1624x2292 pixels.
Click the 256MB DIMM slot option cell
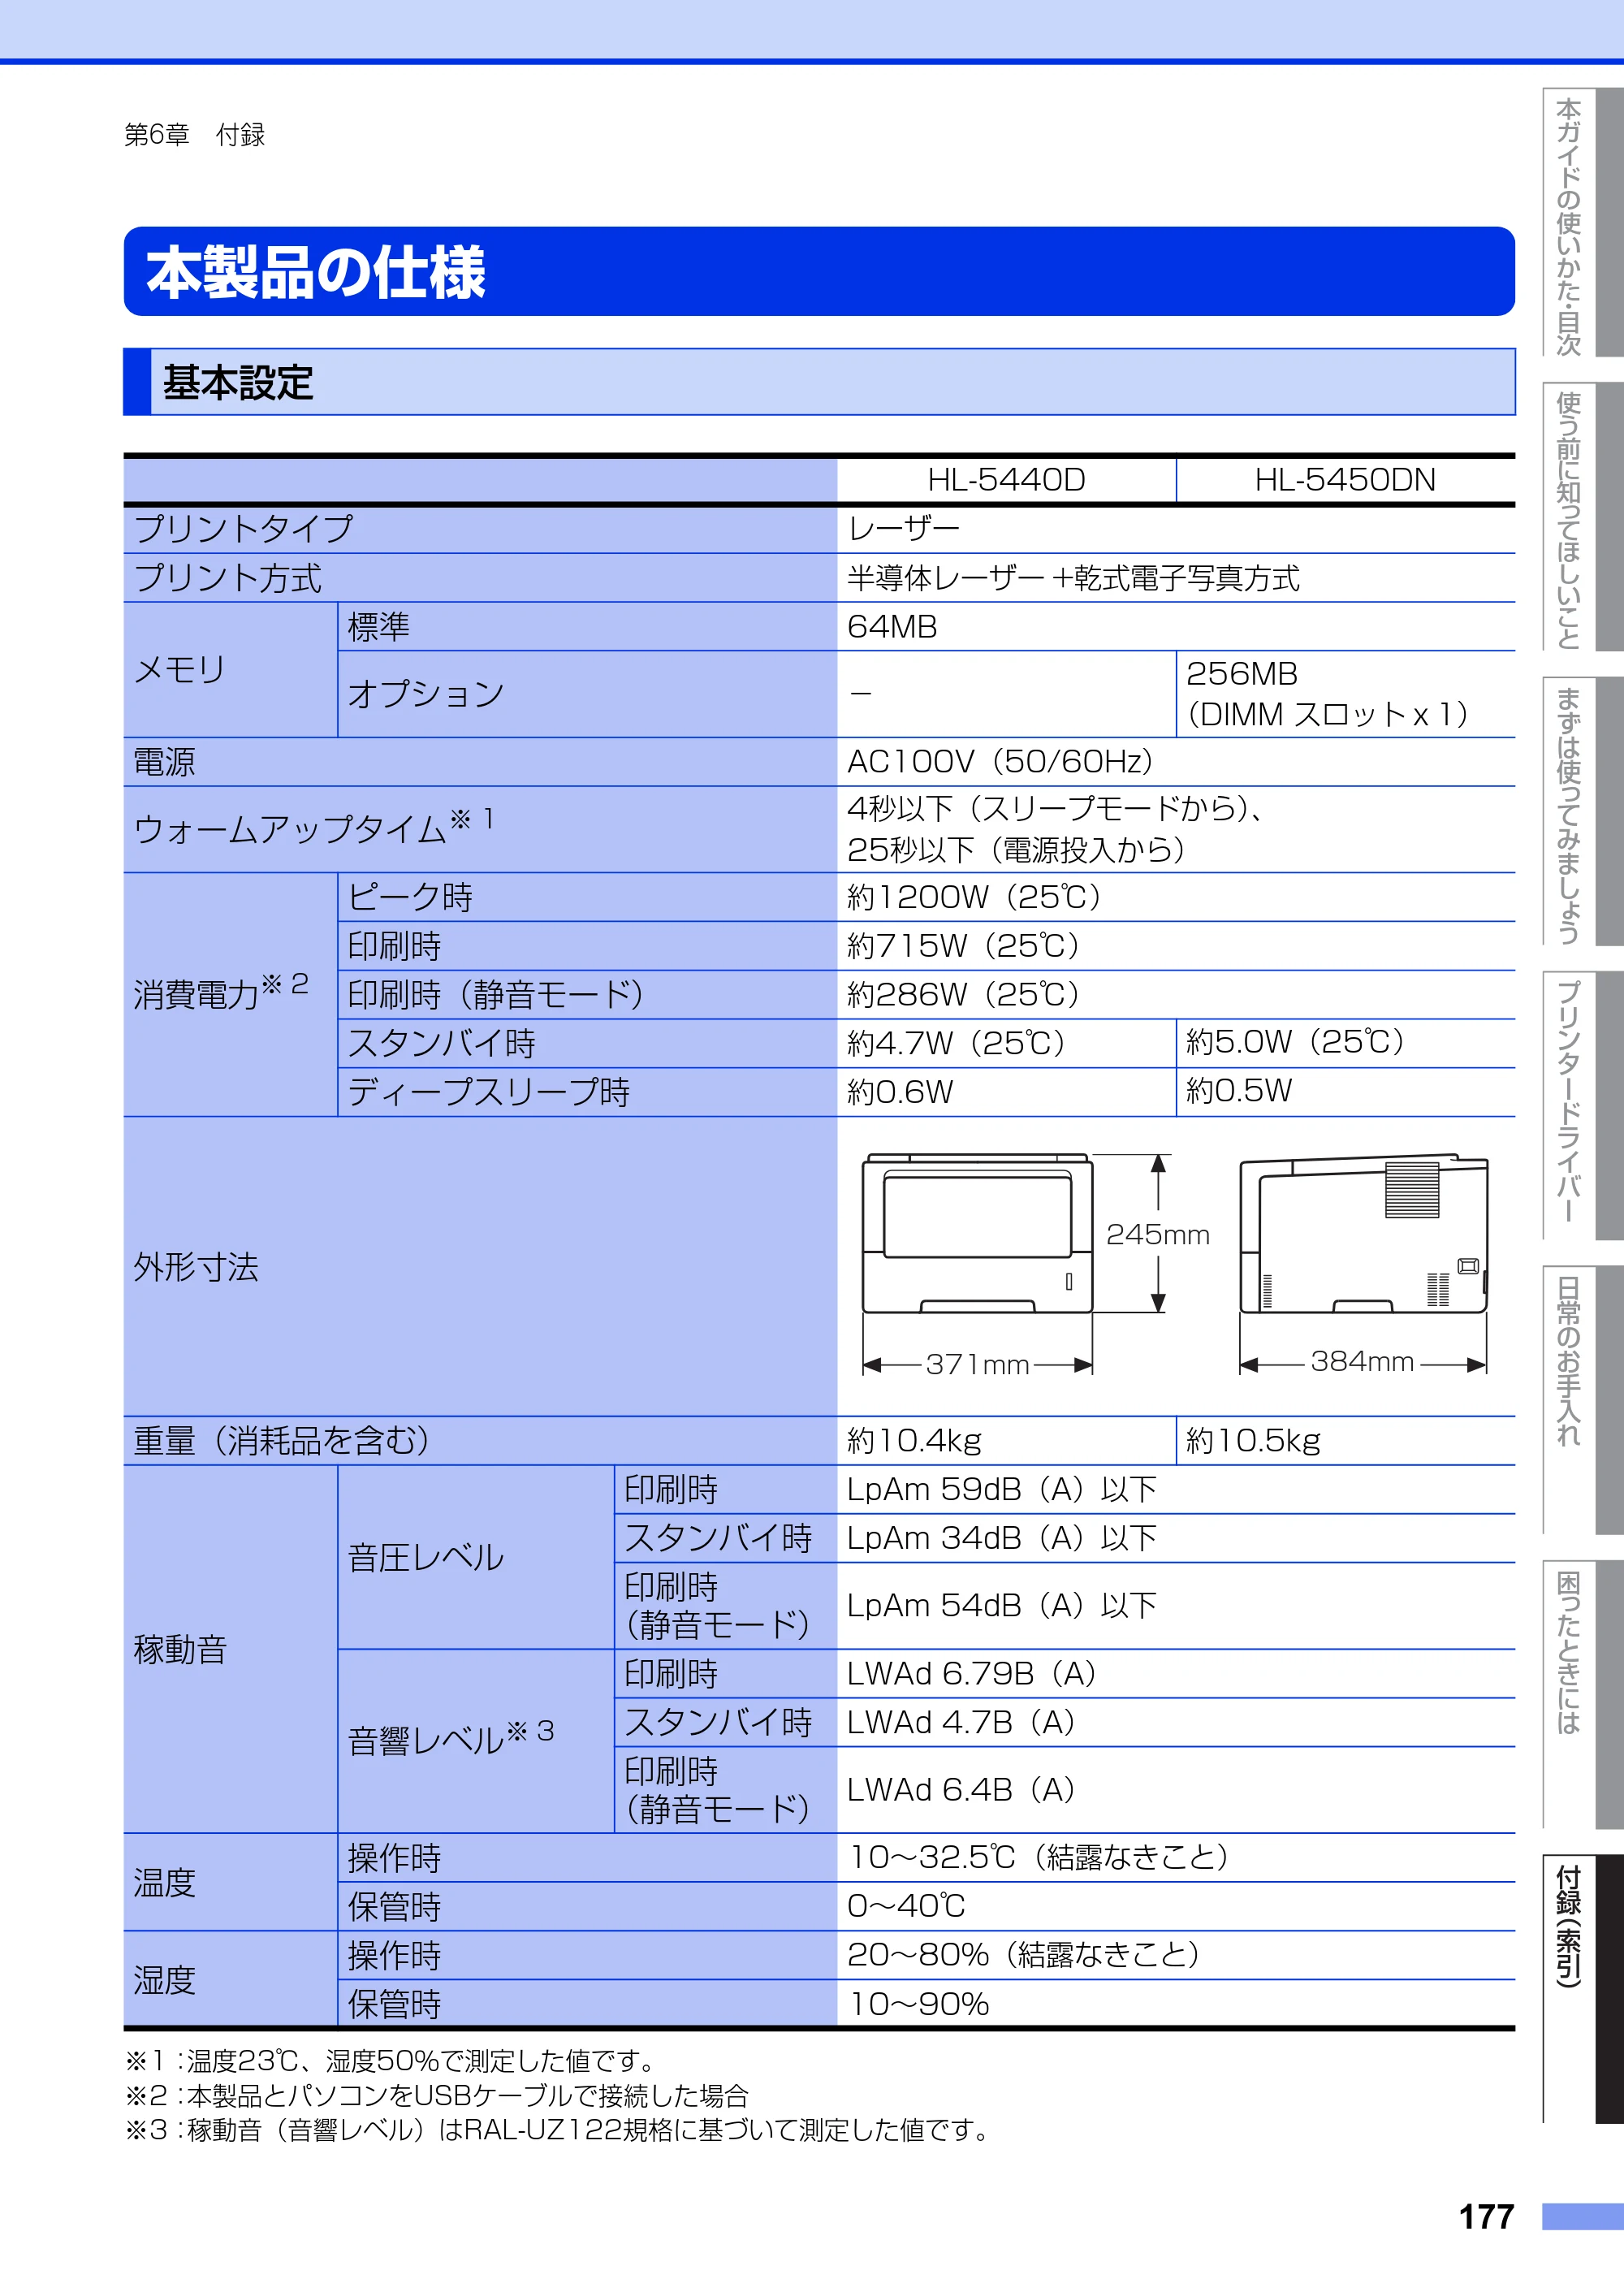coord(1346,694)
